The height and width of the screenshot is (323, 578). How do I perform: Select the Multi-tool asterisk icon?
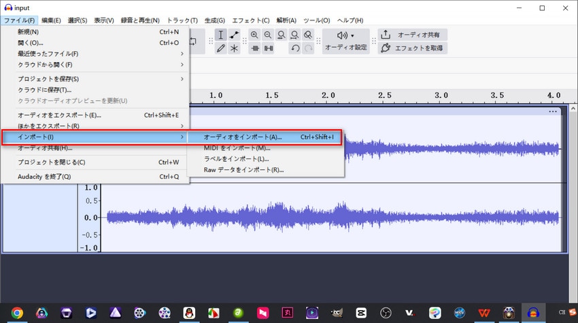point(234,48)
